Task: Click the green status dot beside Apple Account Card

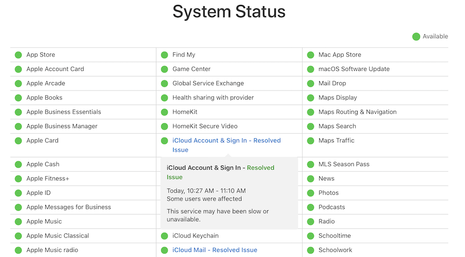Action: 18,69
